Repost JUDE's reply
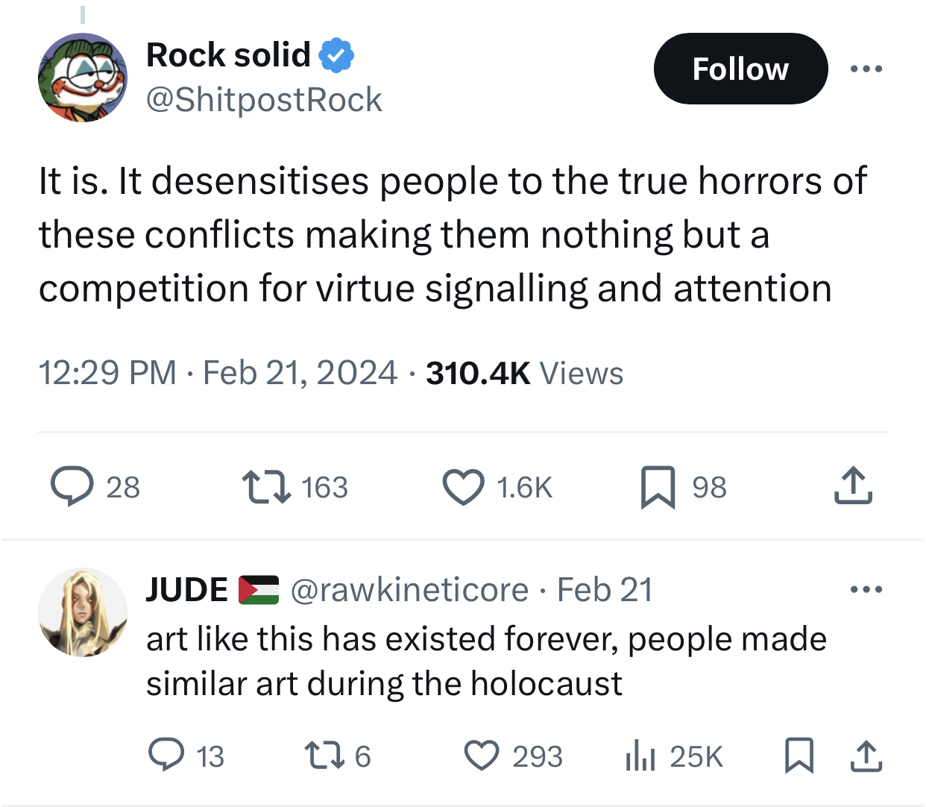Viewport: 926px width, 807px height. pyautogui.click(x=325, y=755)
